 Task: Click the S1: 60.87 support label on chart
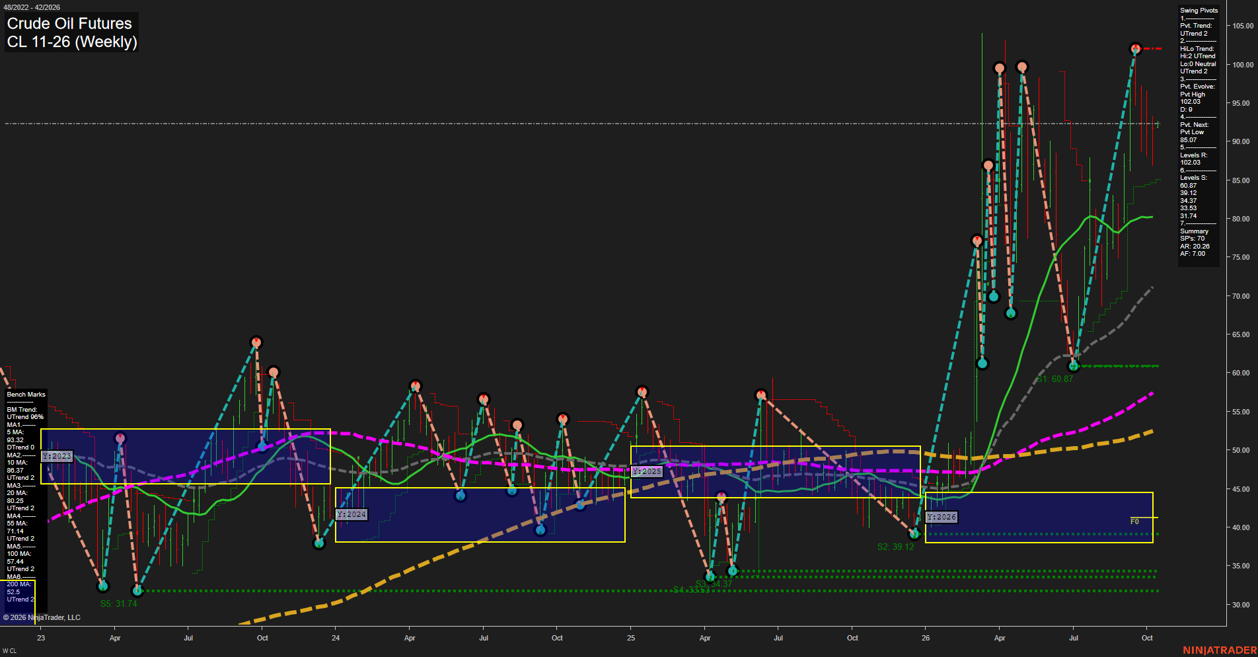pyautogui.click(x=1054, y=379)
